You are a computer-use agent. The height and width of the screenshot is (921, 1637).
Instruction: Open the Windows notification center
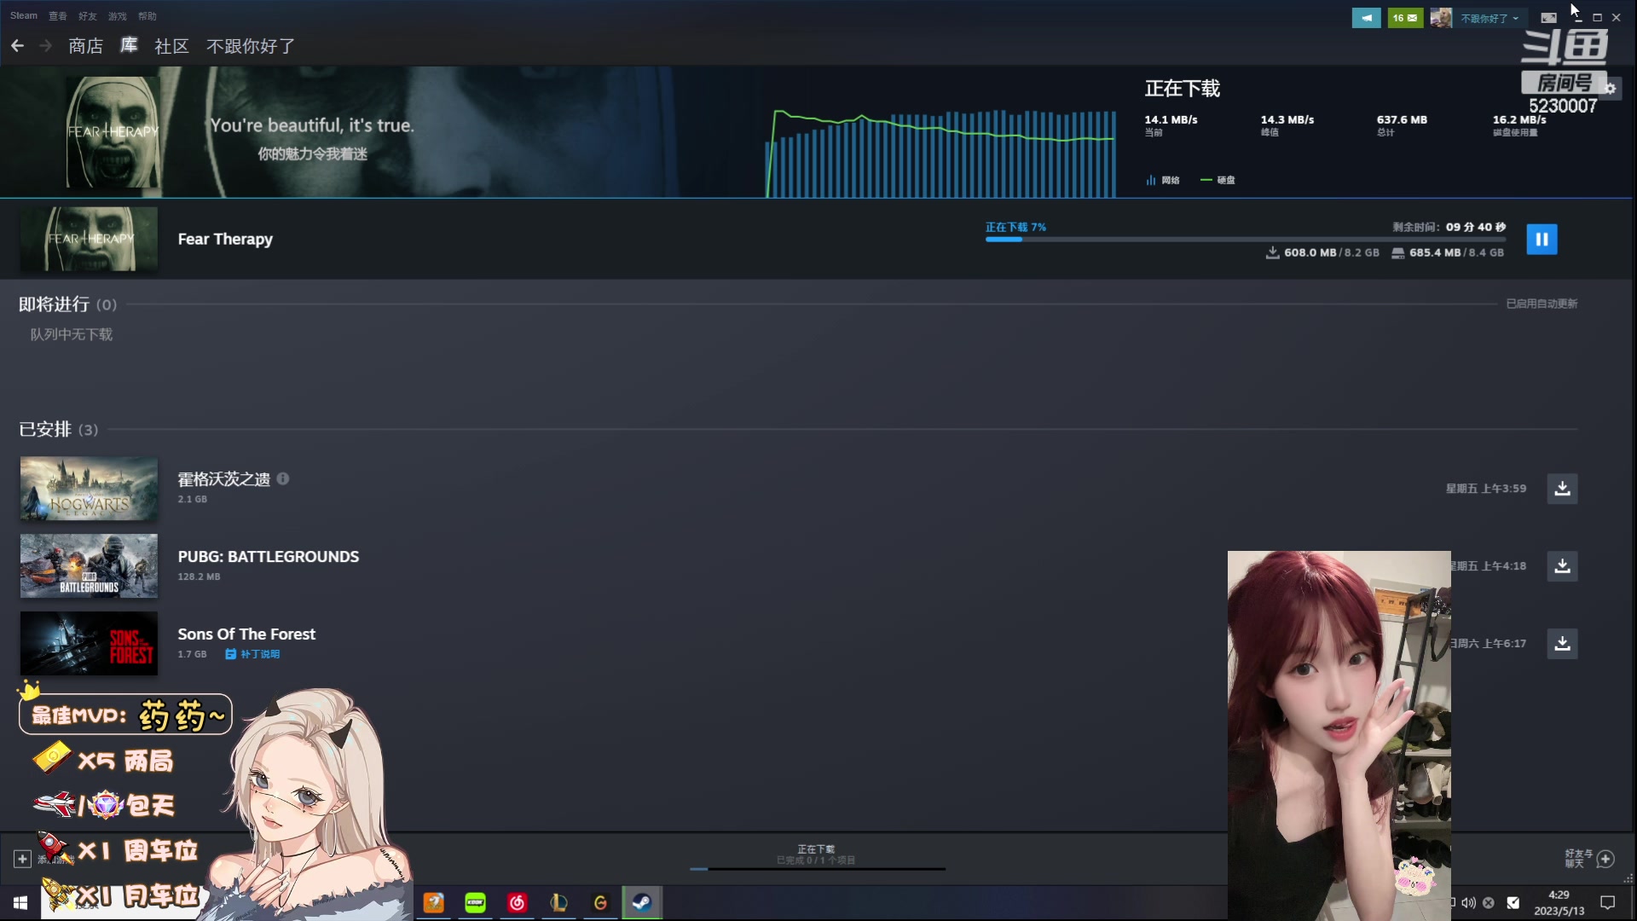(1607, 902)
